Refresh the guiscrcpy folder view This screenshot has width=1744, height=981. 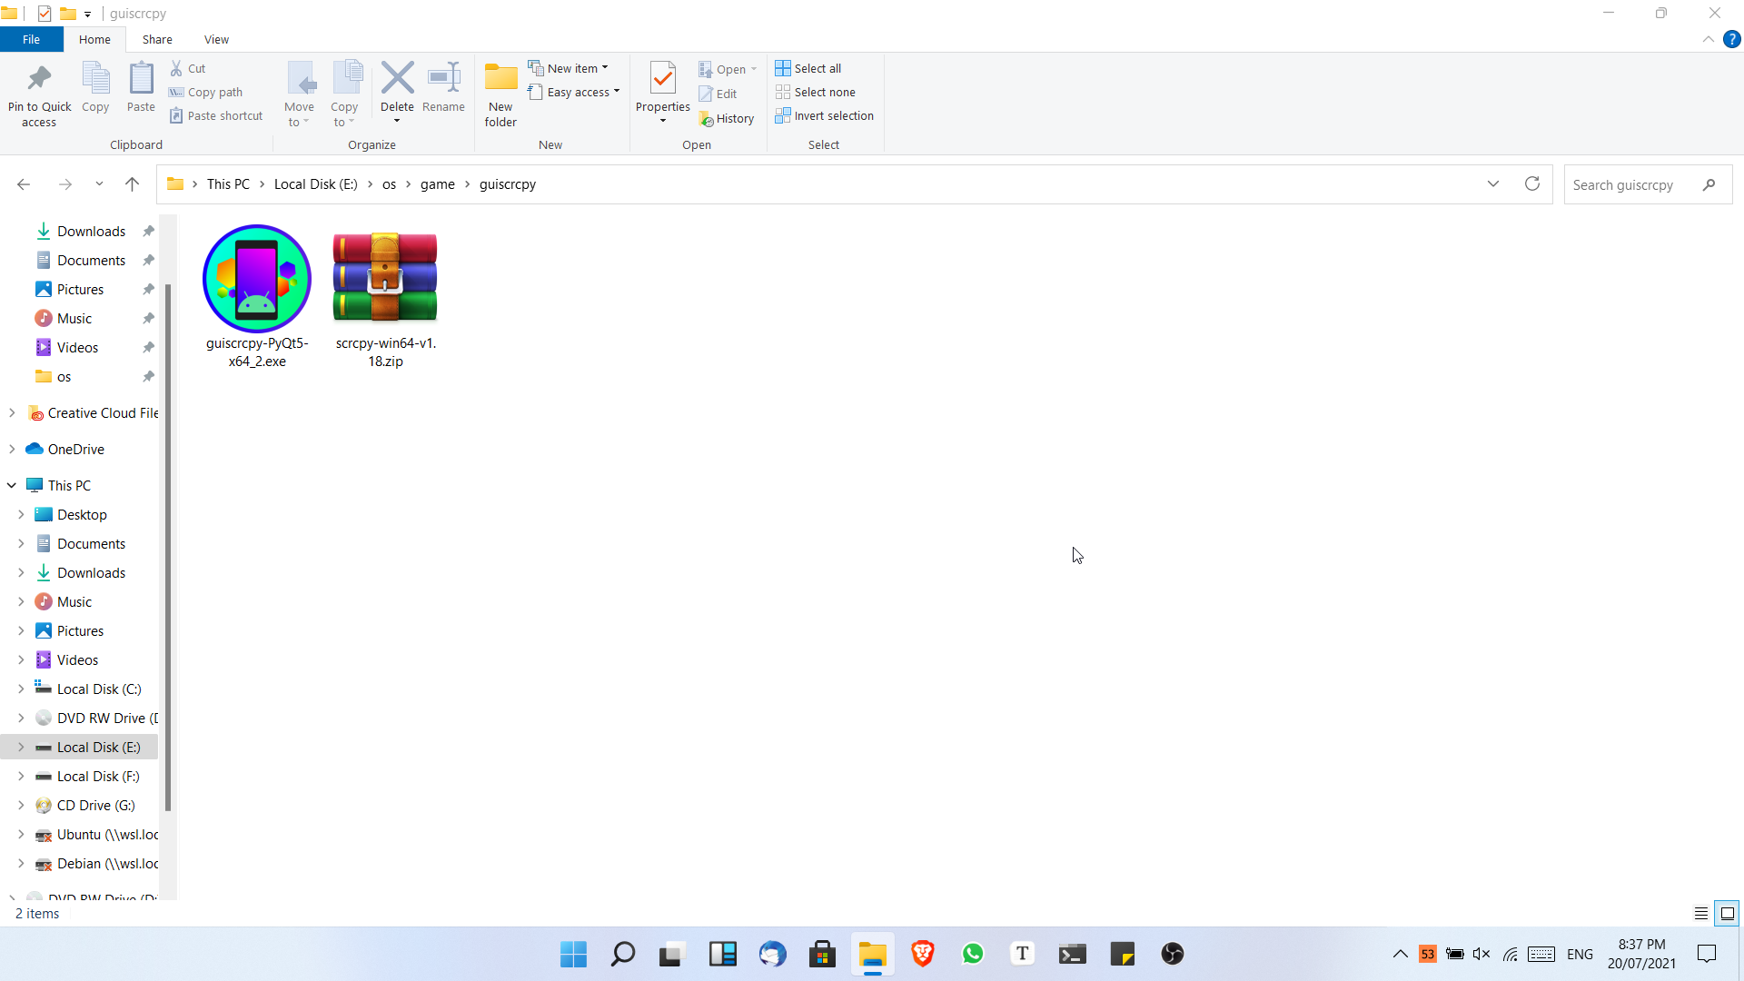[1532, 184]
